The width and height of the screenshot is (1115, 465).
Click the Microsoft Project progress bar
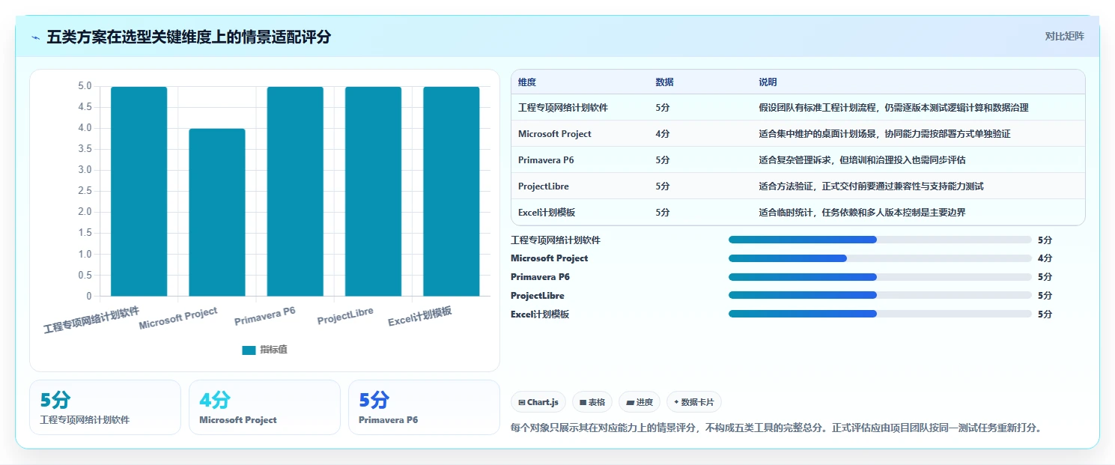[x=880, y=258]
